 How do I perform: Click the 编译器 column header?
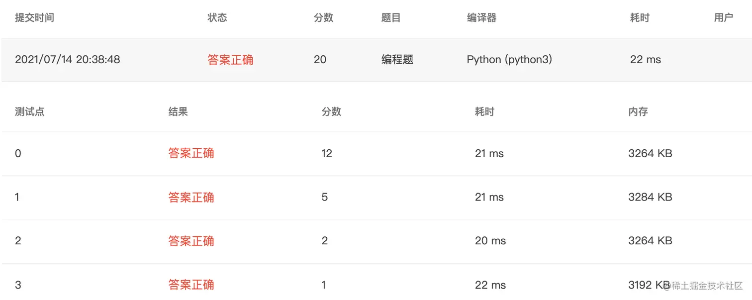click(481, 18)
